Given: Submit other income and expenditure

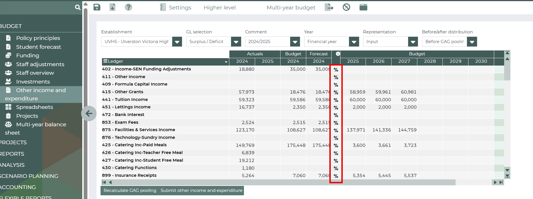Looking at the screenshot, I should coord(201,190).
